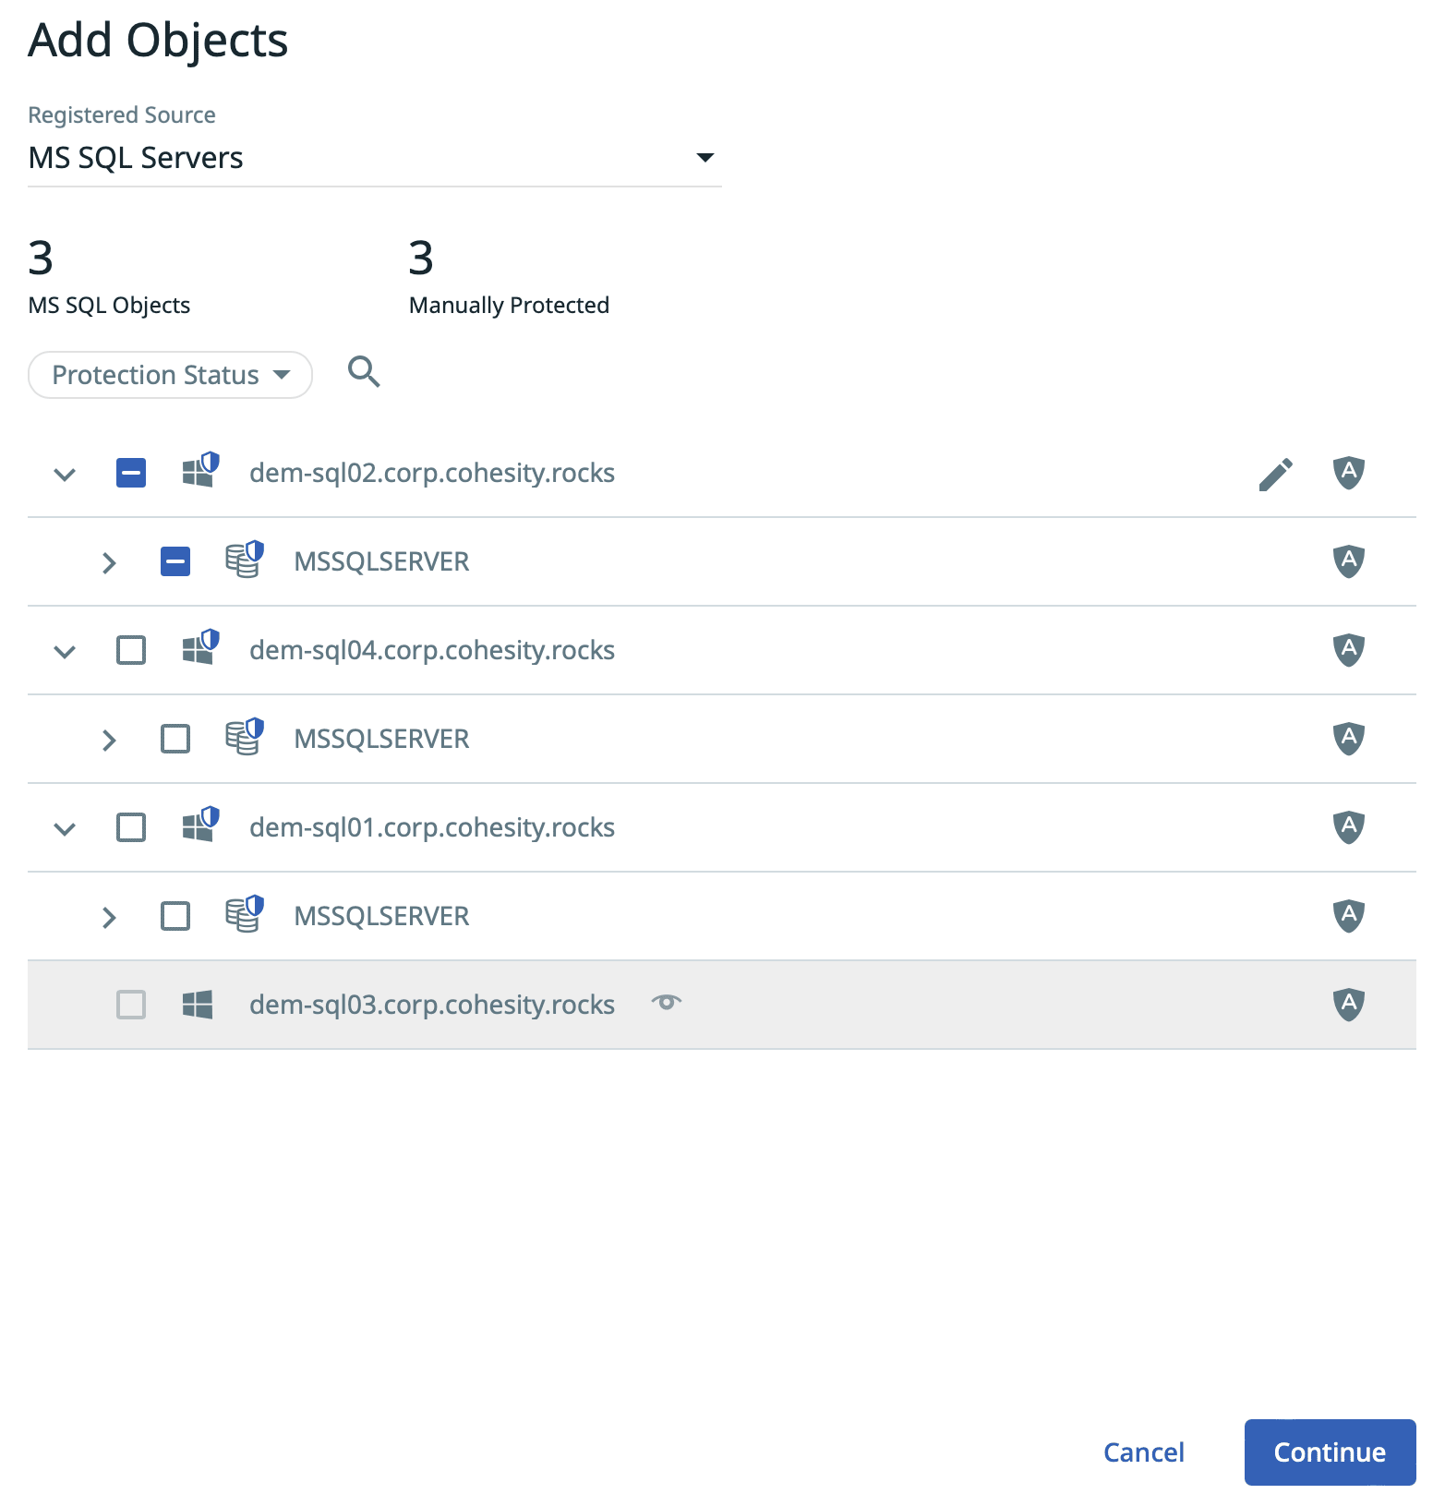This screenshot has width=1433, height=1494.
Task: Collapse the dem-sql04 server node
Action: (x=65, y=652)
